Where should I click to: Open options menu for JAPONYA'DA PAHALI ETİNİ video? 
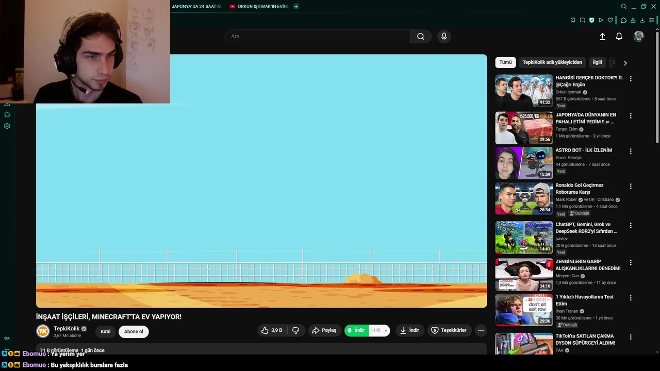pyautogui.click(x=630, y=116)
